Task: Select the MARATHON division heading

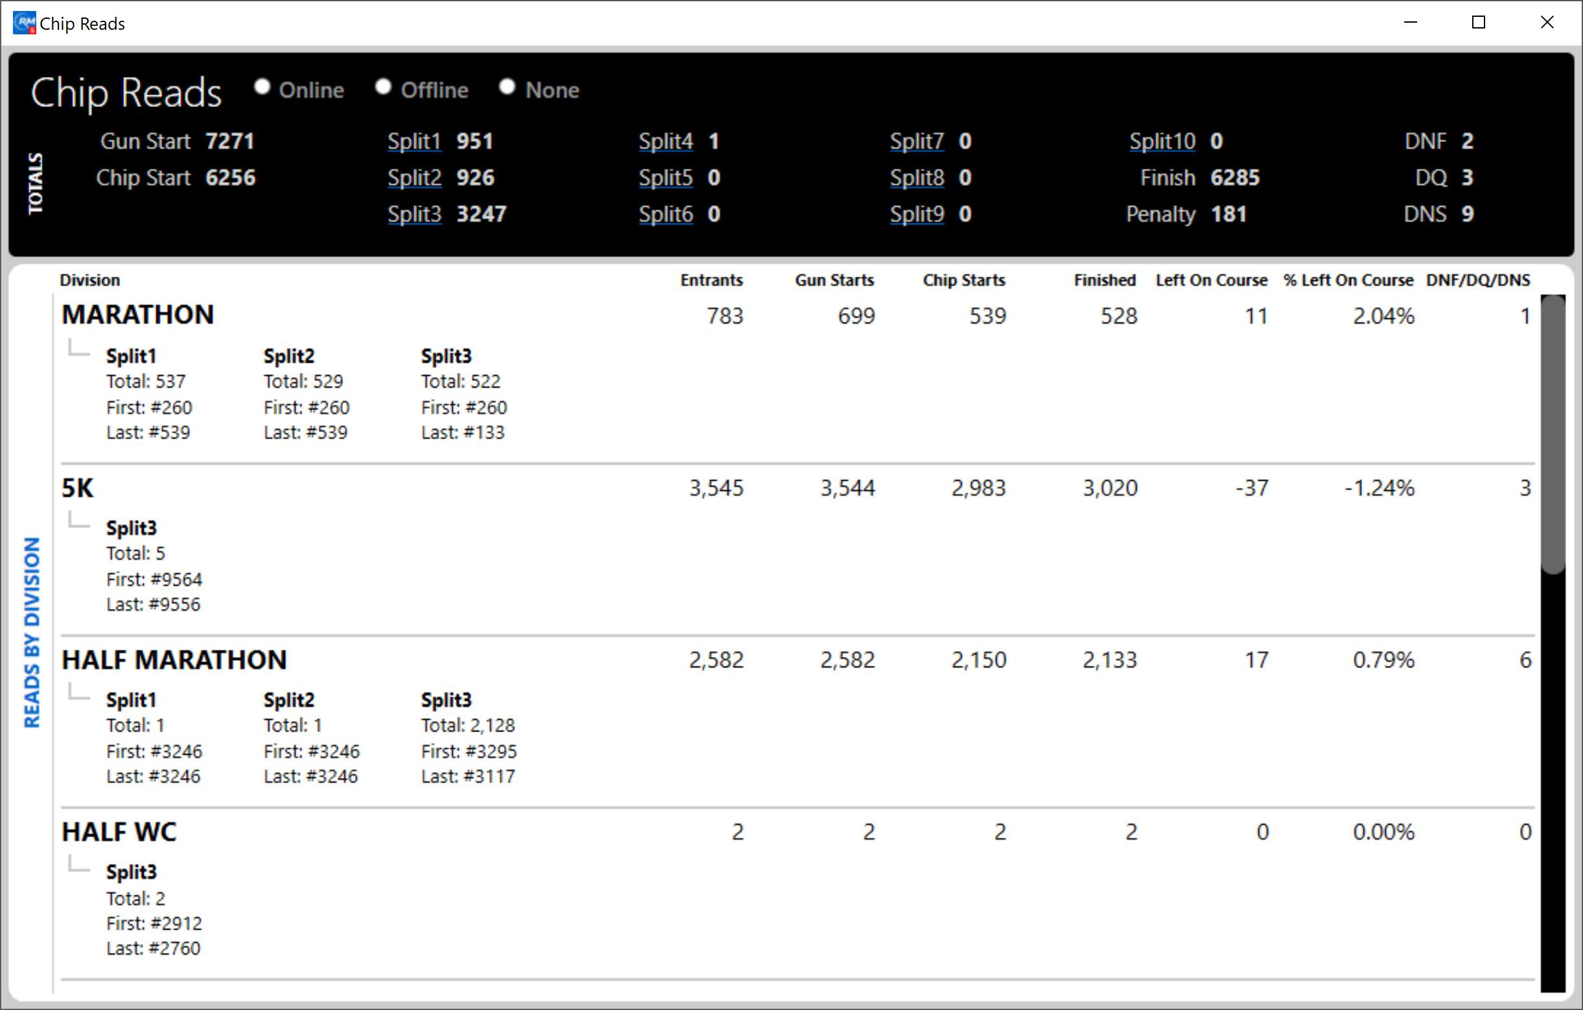Action: point(138,315)
